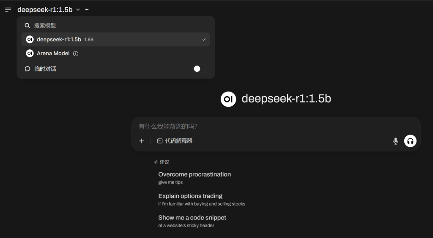Screen dimensions: 433x238
Task: Click the checkmark on the selected model
Action: point(204,39)
